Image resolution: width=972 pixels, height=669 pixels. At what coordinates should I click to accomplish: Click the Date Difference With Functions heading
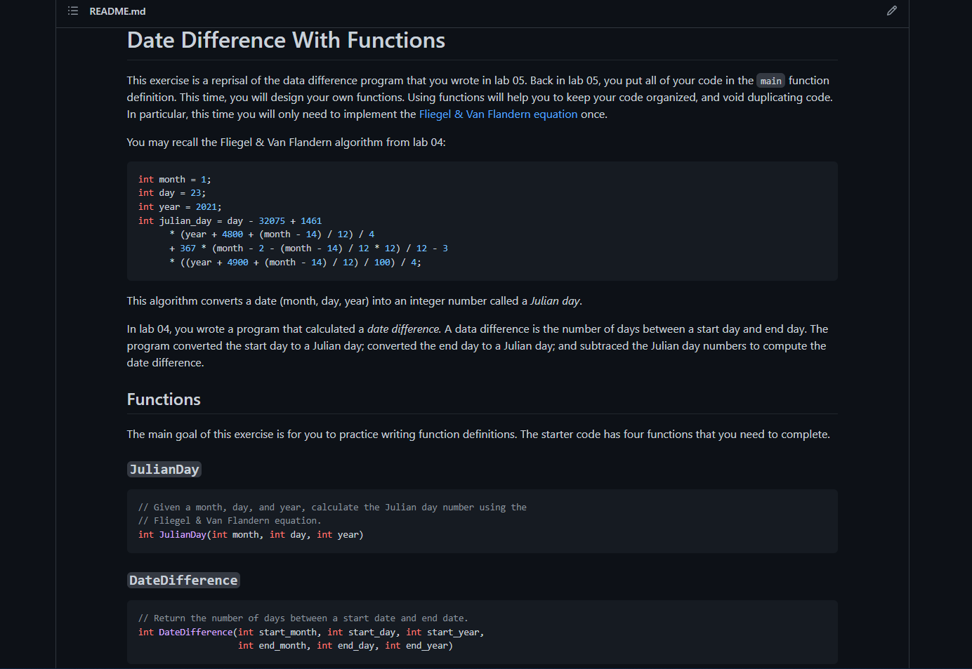coord(285,40)
